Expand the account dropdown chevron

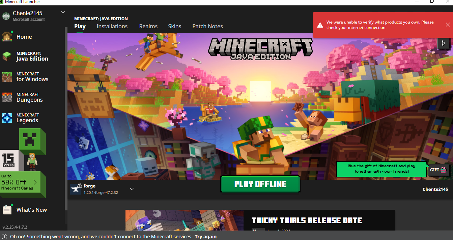point(63,12)
